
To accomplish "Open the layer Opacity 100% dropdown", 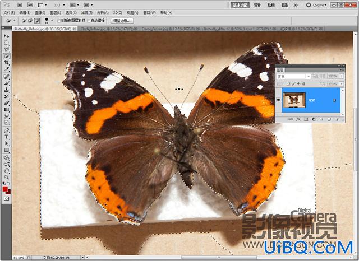I will coord(342,76).
